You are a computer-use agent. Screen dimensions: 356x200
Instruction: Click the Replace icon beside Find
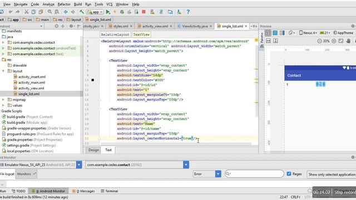click(x=57, y=12)
